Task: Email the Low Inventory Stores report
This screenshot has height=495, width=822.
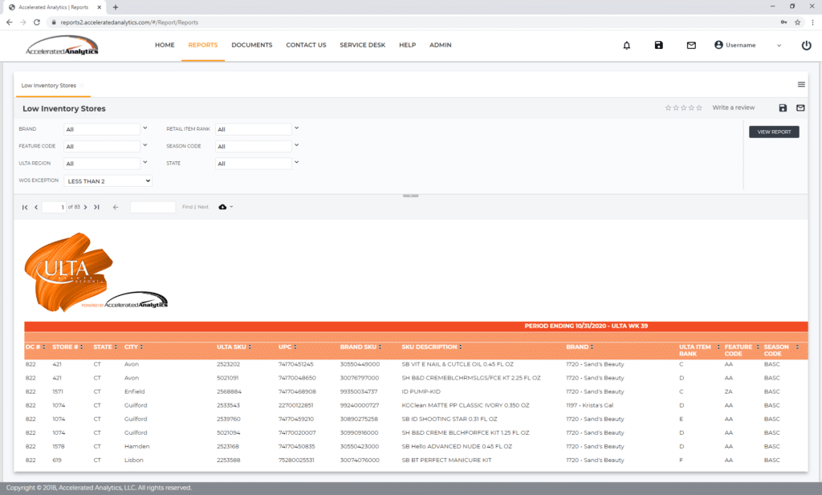Action: tap(800, 108)
